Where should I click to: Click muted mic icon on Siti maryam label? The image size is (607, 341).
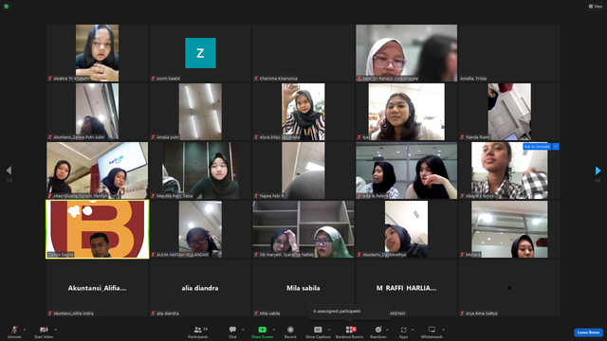click(256, 255)
